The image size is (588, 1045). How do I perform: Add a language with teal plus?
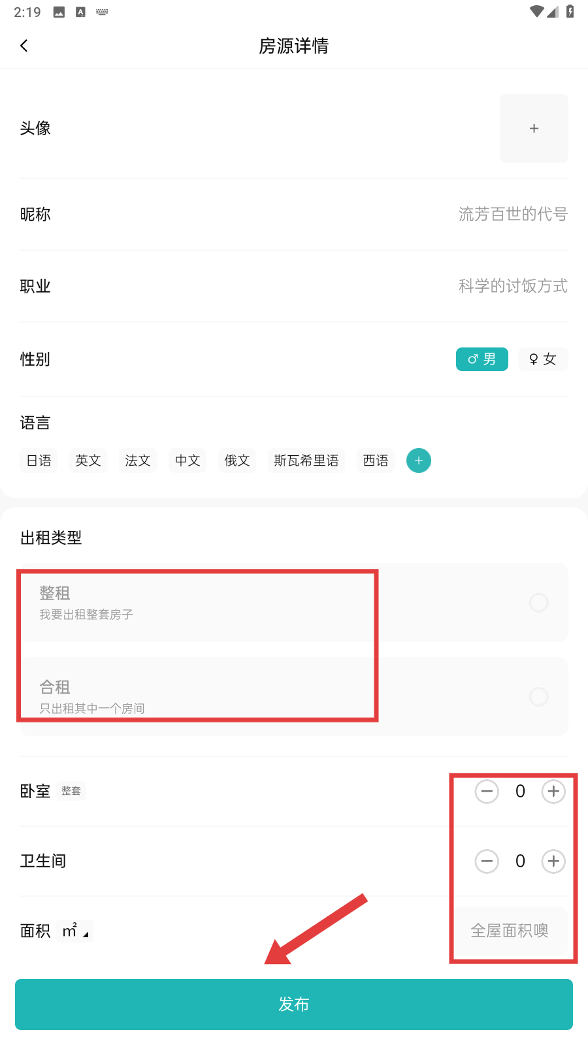click(x=419, y=460)
